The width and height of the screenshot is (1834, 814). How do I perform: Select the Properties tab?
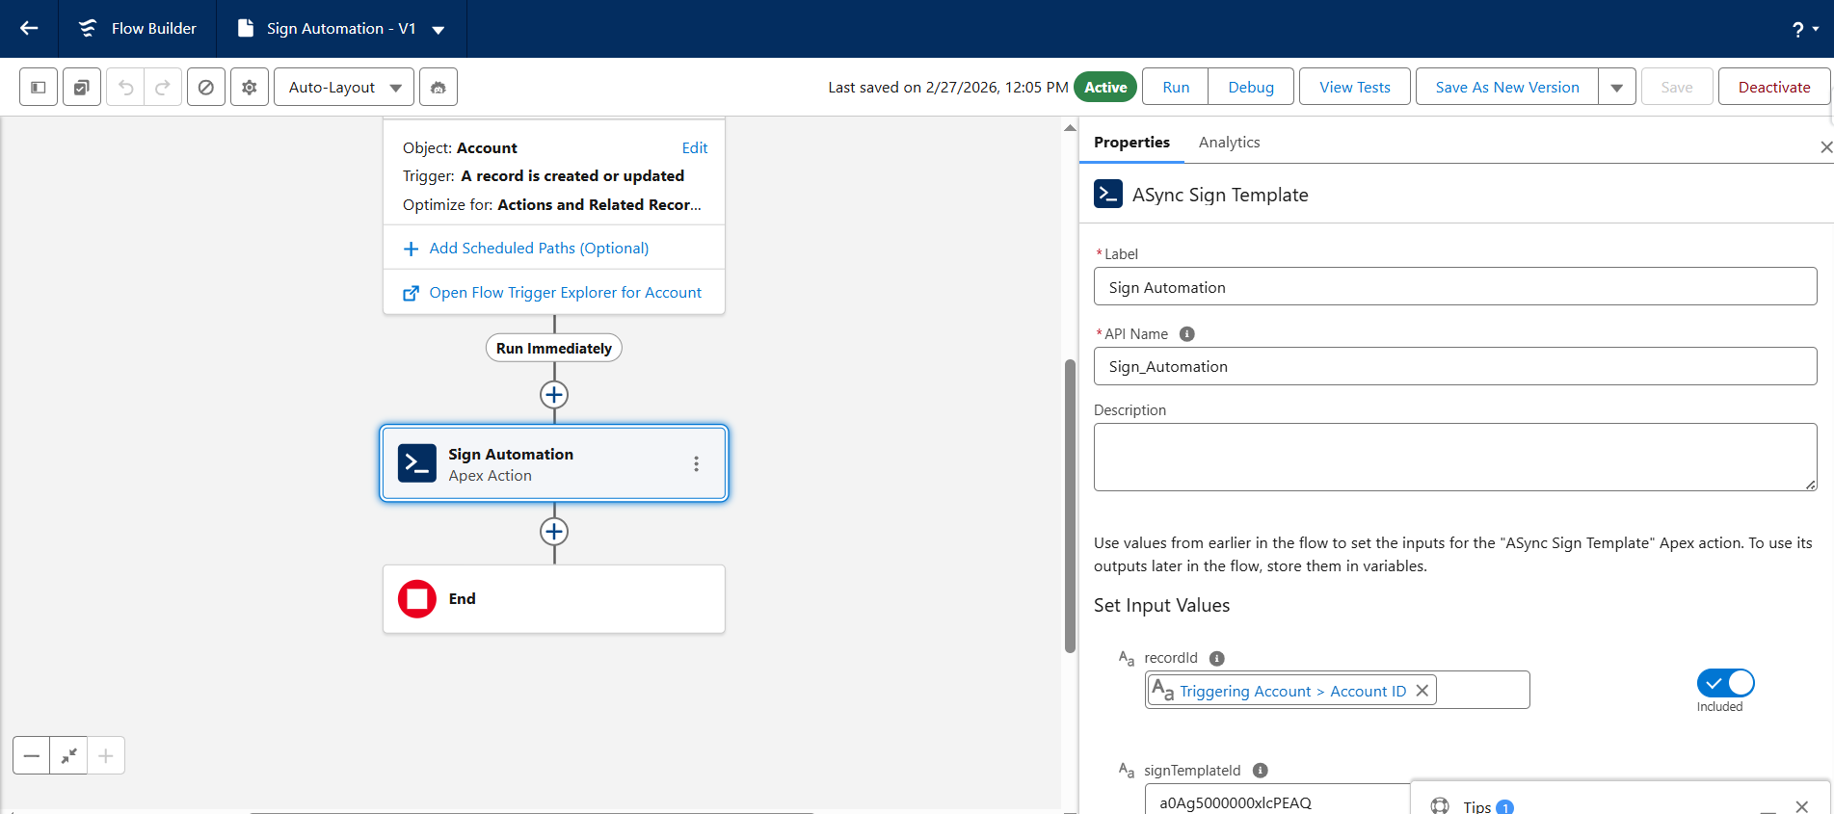click(x=1131, y=142)
